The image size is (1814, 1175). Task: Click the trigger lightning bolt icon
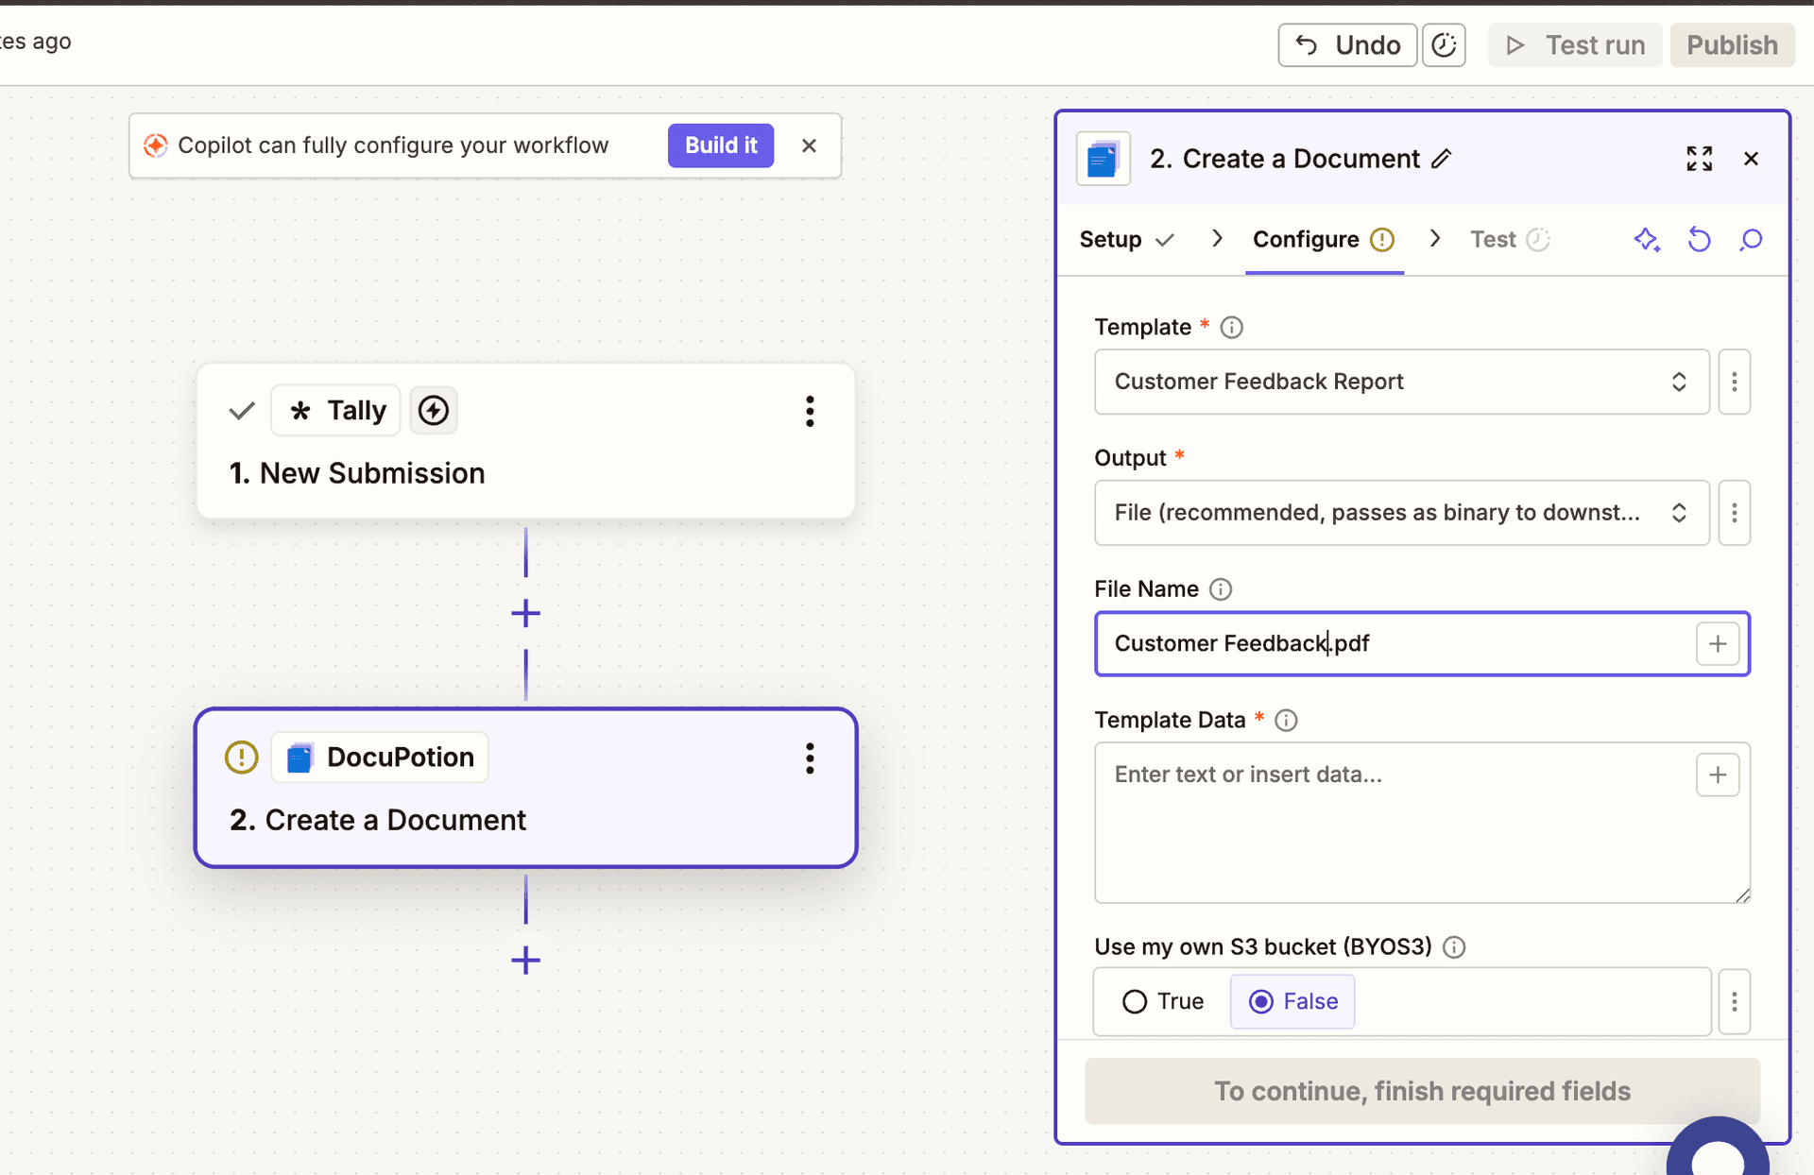[x=434, y=411]
